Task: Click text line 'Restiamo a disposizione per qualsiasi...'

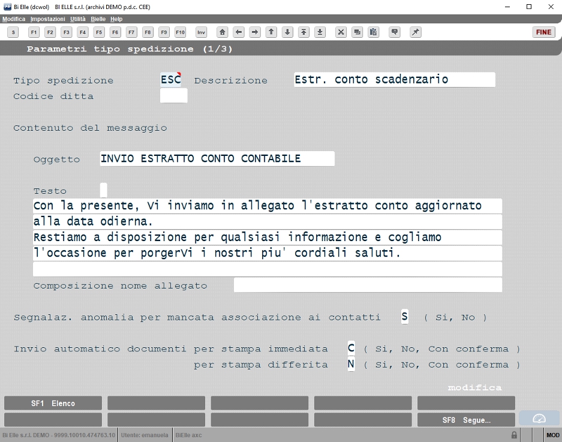Action: tap(268, 237)
